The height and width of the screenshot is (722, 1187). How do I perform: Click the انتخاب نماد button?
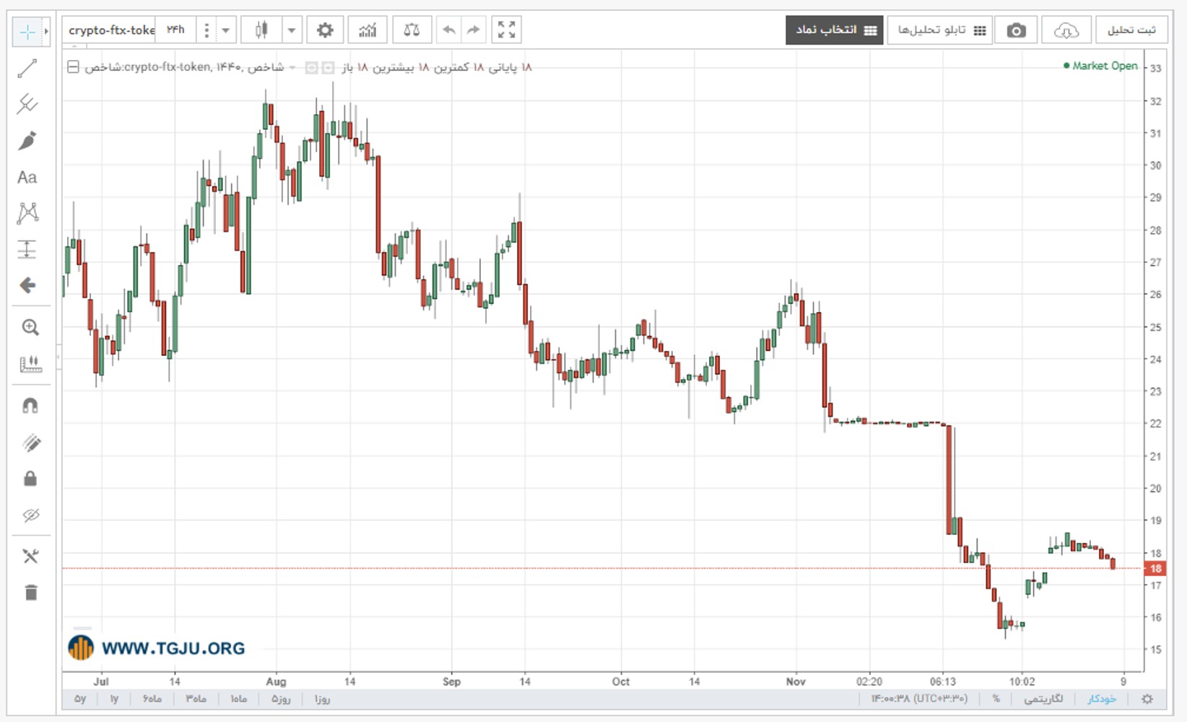835,30
